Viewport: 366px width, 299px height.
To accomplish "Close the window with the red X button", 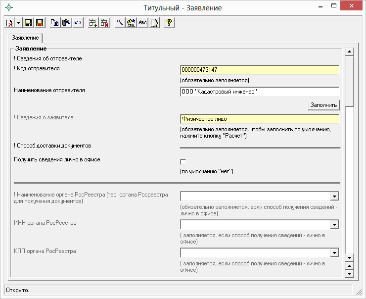I will pyautogui.click(x=351, y=5).
